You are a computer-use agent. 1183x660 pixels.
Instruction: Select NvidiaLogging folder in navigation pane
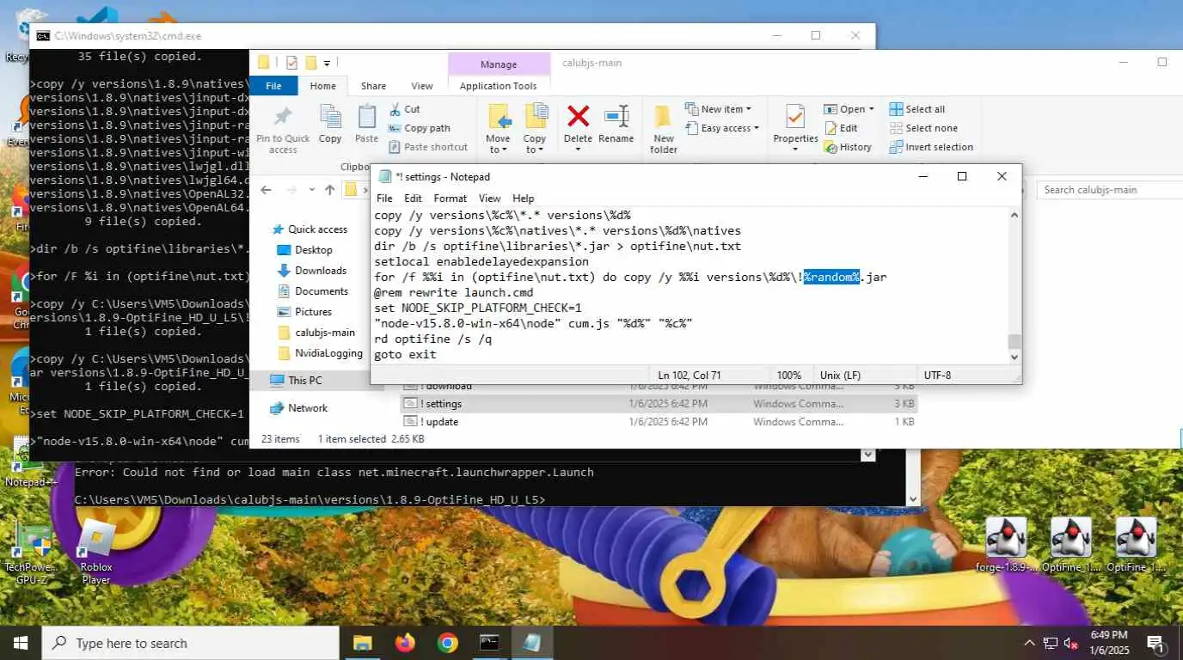tap(328, 353)
